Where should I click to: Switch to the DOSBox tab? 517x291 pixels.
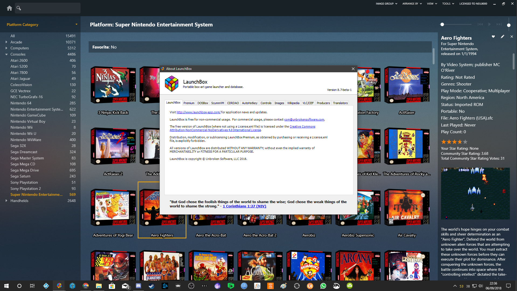(x=203, y=103)
